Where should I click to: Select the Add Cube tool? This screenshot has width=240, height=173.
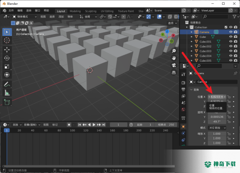(7, 102)
